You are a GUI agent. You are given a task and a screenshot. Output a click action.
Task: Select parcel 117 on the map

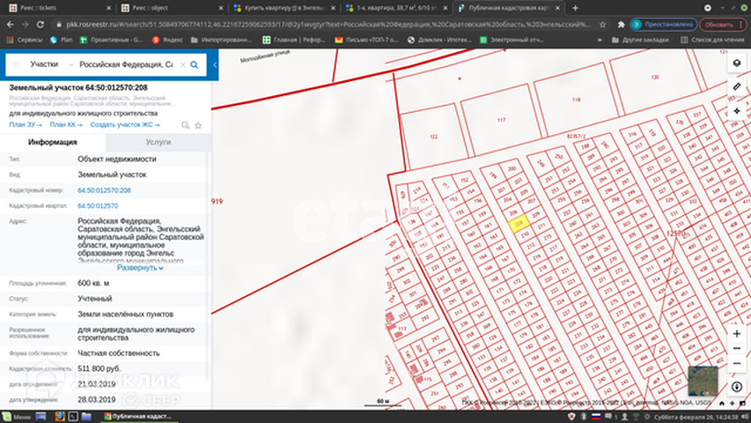501,121
